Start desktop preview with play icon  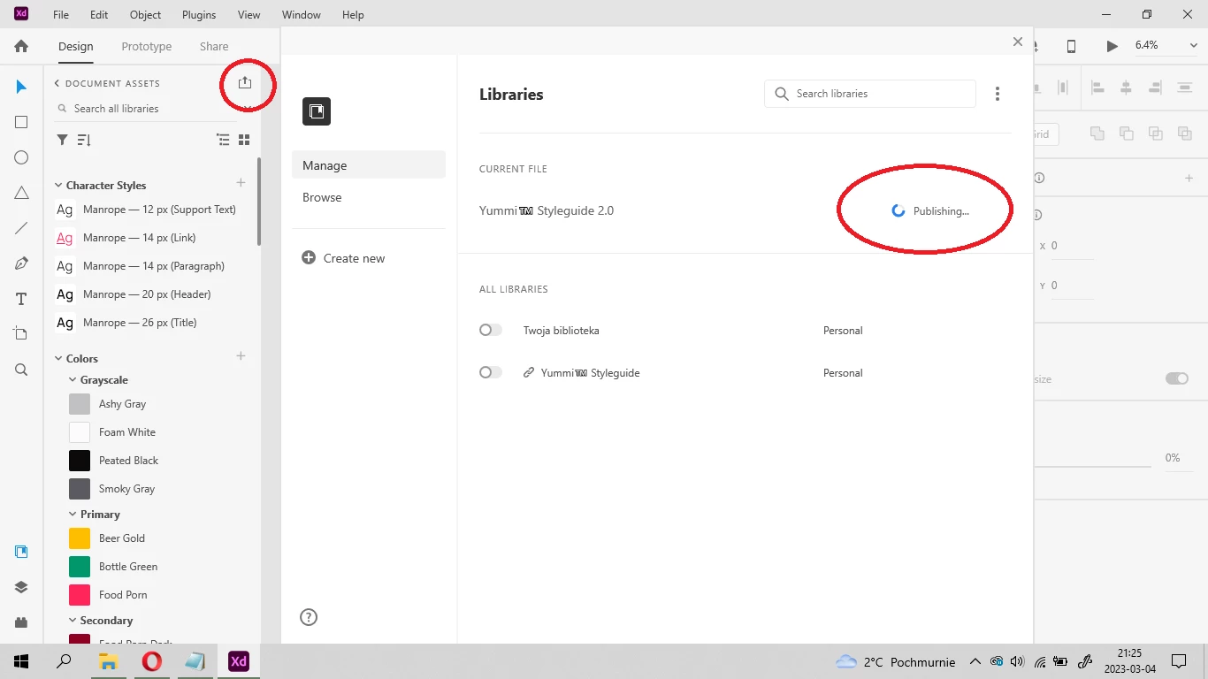[1112, 46]
